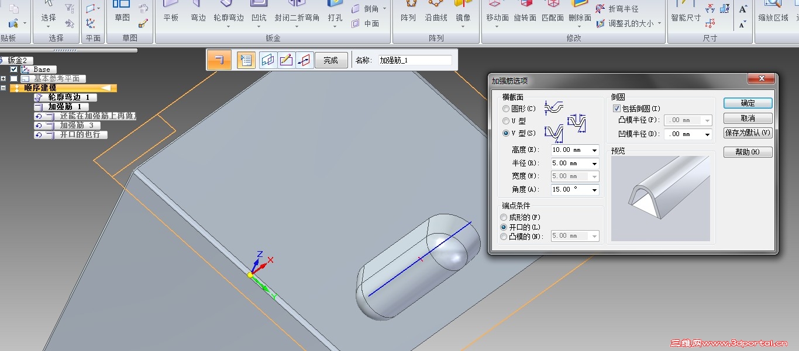The width and height of the screenshot is (799, 351).
Task: Select 钣金2 root node
Action: tap(18, 60)
